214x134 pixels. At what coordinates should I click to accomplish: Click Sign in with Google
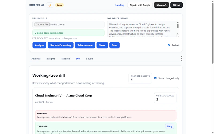pyautogui.click(x=140, y=5)
